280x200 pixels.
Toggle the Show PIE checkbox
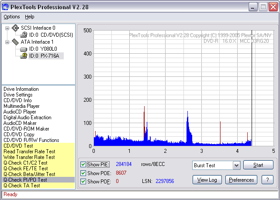[x=83, y=164]
